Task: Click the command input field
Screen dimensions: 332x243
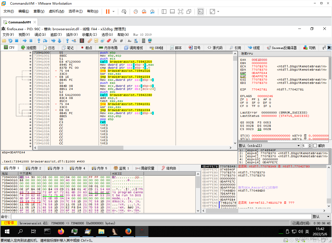Action: pyautogui.click(x=161, y=217)
